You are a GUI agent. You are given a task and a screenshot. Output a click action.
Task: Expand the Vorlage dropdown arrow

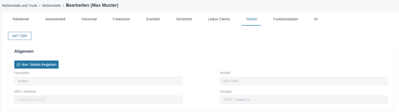point(383,100)
